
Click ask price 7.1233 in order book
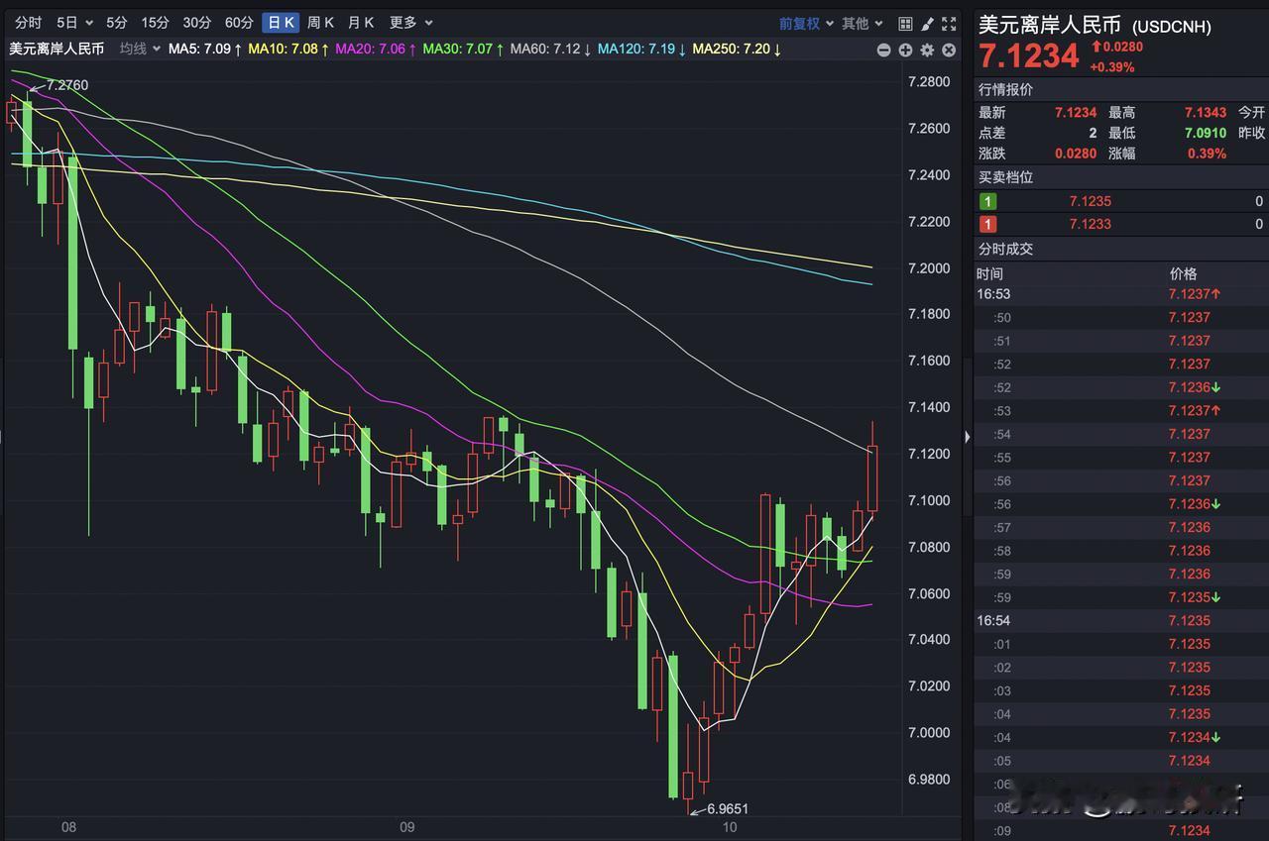(x=1090, y=224)
